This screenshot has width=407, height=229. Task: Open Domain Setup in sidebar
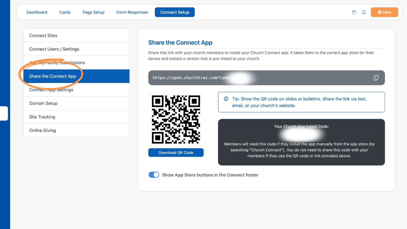click(76, 103)
